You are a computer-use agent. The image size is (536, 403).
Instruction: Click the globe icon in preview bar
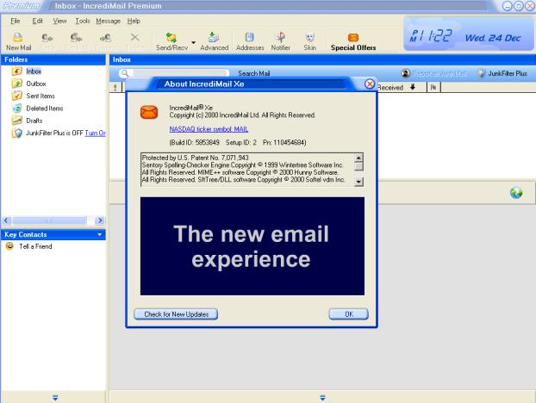coord(516,193)
